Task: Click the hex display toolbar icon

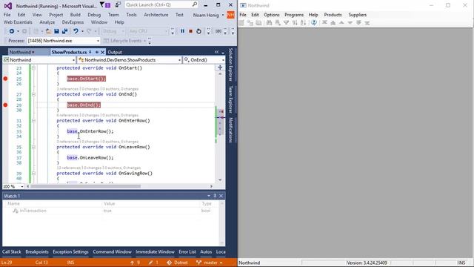Action: [x=218, y=31]
